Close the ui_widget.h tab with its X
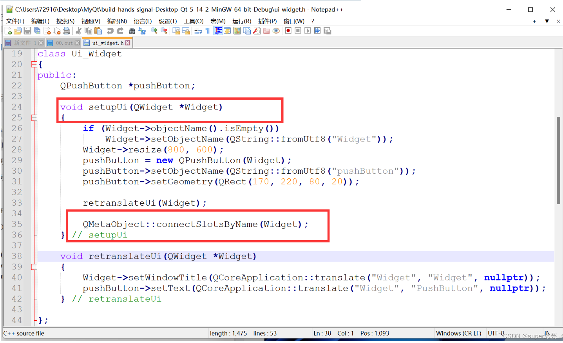Viewport: 563px width, 343px height. (x=128, y=43)
